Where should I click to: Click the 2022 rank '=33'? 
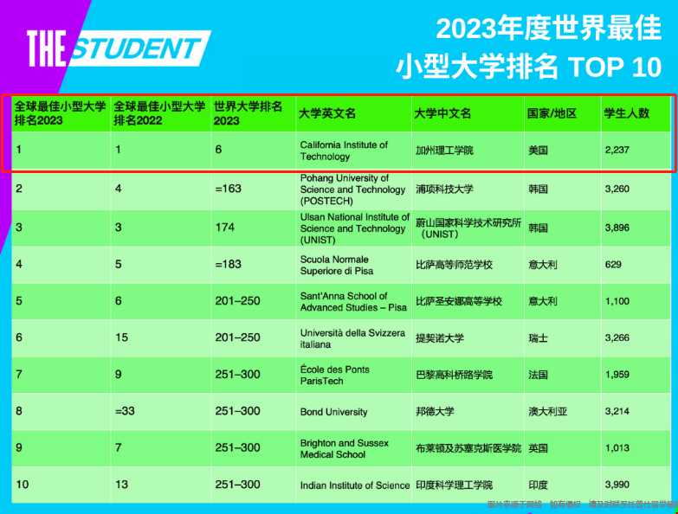pos(125,411)
